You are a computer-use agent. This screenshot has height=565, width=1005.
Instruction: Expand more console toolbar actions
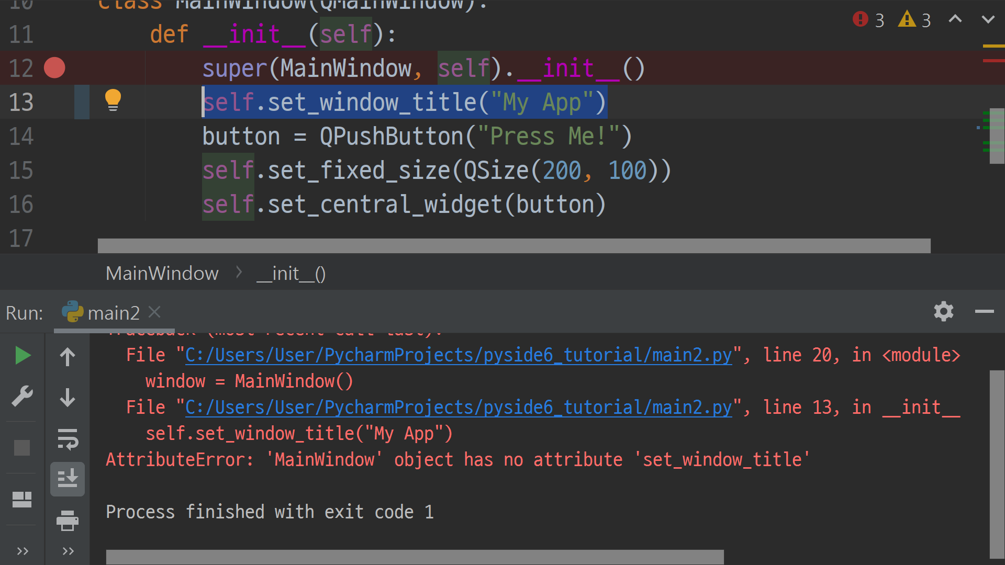coord(68,551)
